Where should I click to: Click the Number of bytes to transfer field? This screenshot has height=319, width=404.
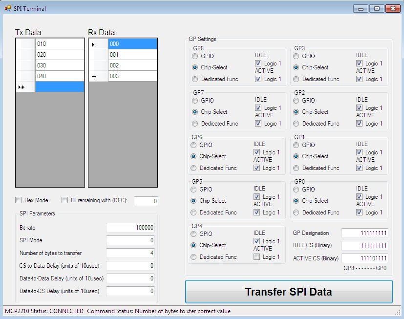tap(130, 253)
